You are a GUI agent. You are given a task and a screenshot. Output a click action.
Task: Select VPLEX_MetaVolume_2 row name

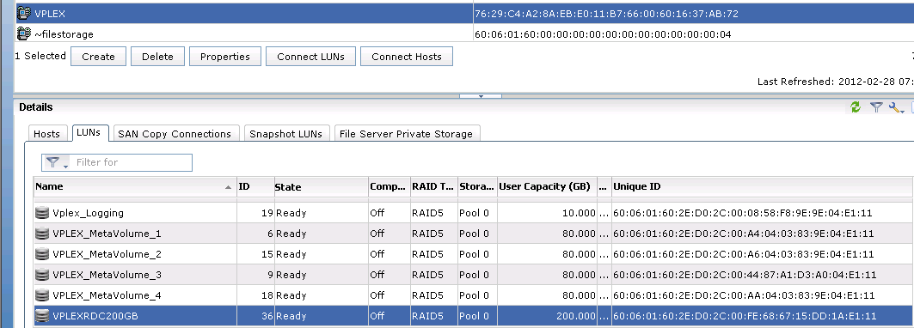107,254
